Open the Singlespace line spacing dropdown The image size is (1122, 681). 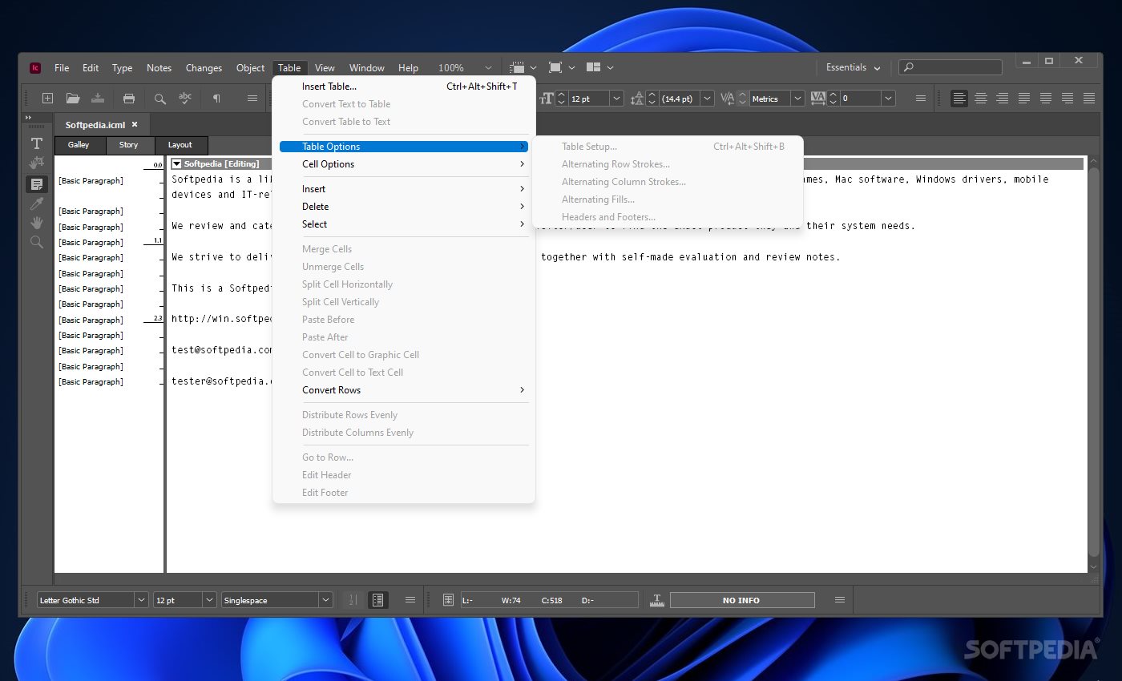point(325,600)
